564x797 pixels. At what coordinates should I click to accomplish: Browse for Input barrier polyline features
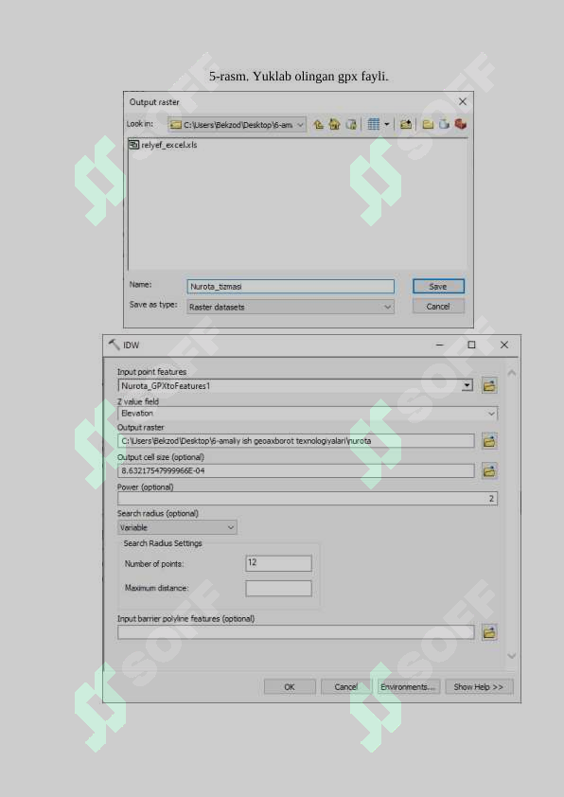click(489, 632)
